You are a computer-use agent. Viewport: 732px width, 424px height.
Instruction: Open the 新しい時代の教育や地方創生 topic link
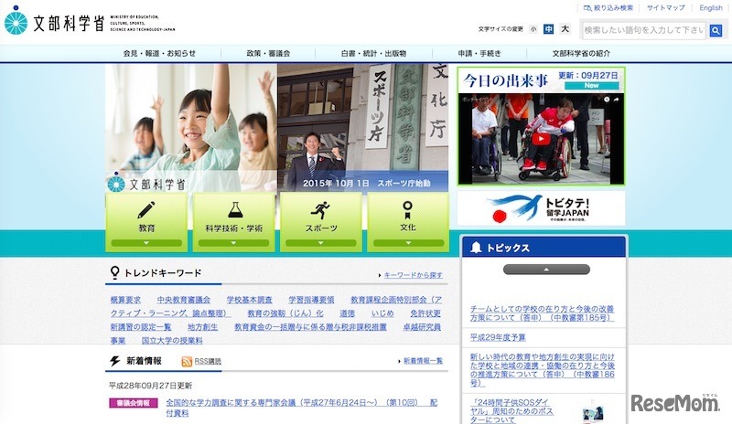click(542, 370)
